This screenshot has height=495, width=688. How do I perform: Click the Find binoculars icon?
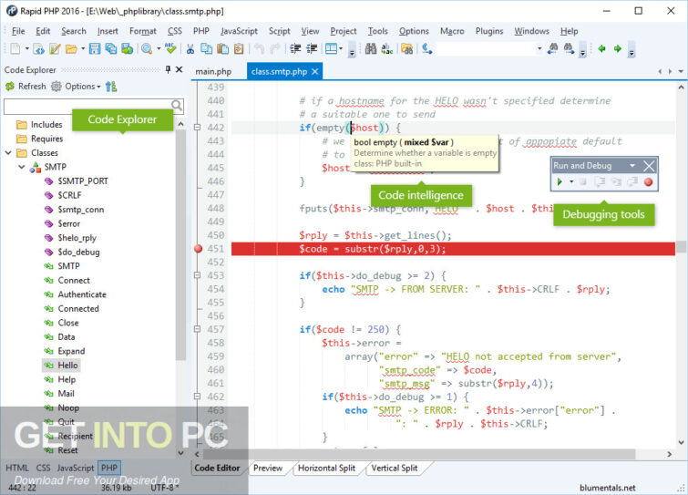point(371,48)
